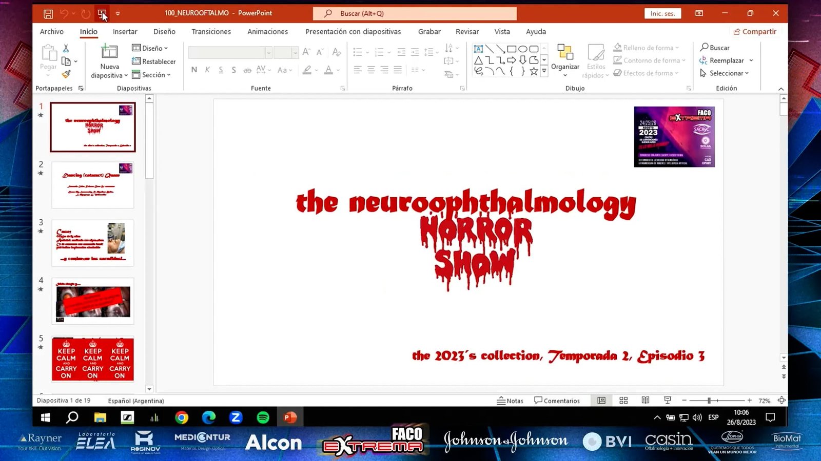Switch to the Insertar tab
Image resolution: width=821 pixels, height=461 pixels.
coord(125,32)
